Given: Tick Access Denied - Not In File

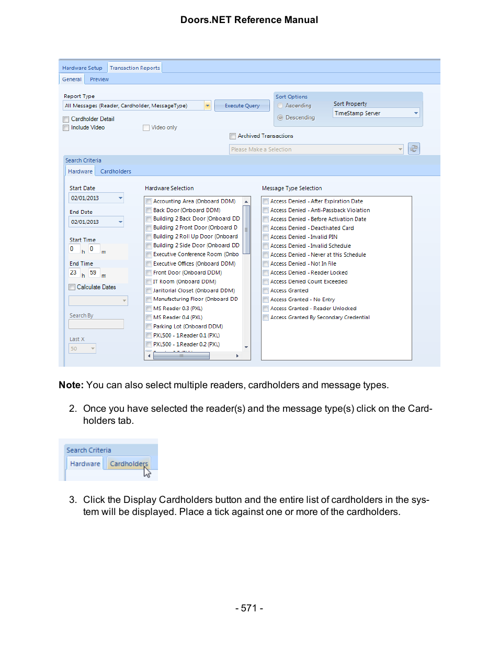Looking at the screenshot, I should click(266, 264).
